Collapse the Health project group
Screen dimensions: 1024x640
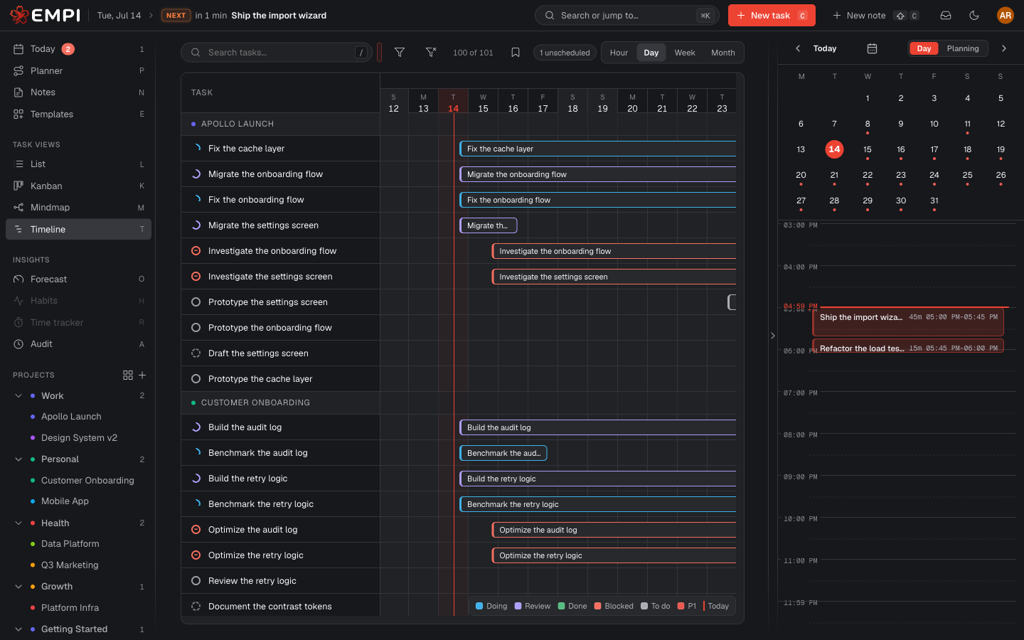[x=18, y=523]
